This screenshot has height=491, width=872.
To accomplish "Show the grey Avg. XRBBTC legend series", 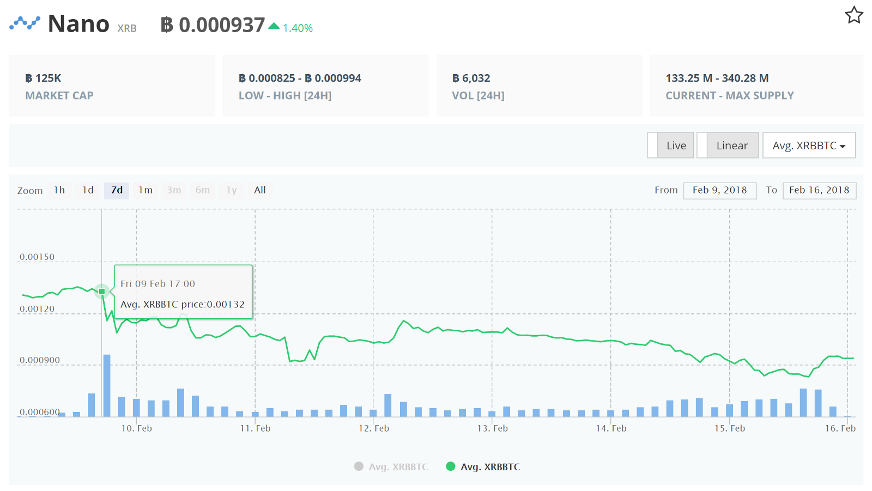I will [x=391, y=466].
